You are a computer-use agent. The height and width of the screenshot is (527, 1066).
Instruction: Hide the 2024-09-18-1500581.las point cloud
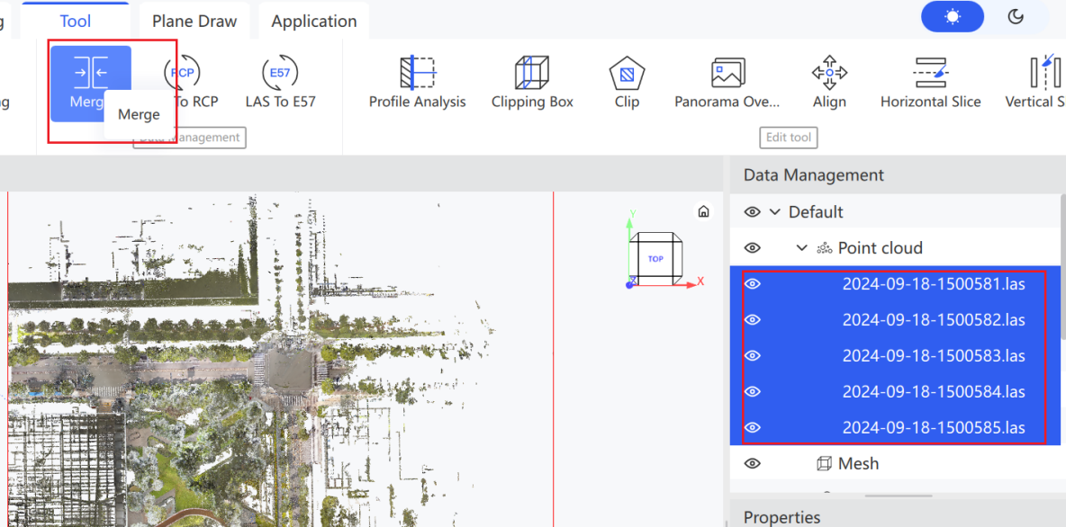[x=752, y=284]
